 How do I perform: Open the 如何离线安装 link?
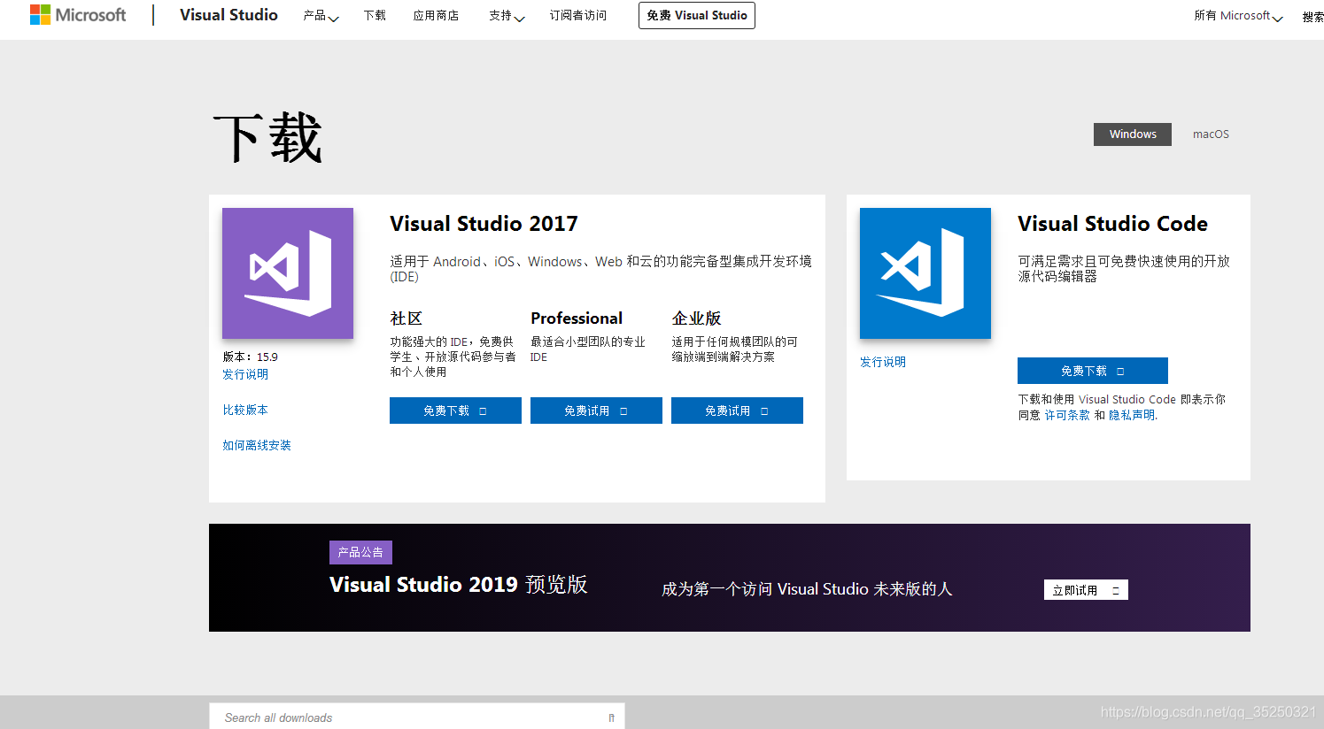[257, 445]
